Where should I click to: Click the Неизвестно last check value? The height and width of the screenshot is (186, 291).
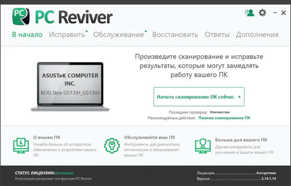220,112
